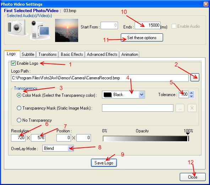210x185 pixels.
Task: Open the Advanced Effects tab
Action: pos(102,54)
